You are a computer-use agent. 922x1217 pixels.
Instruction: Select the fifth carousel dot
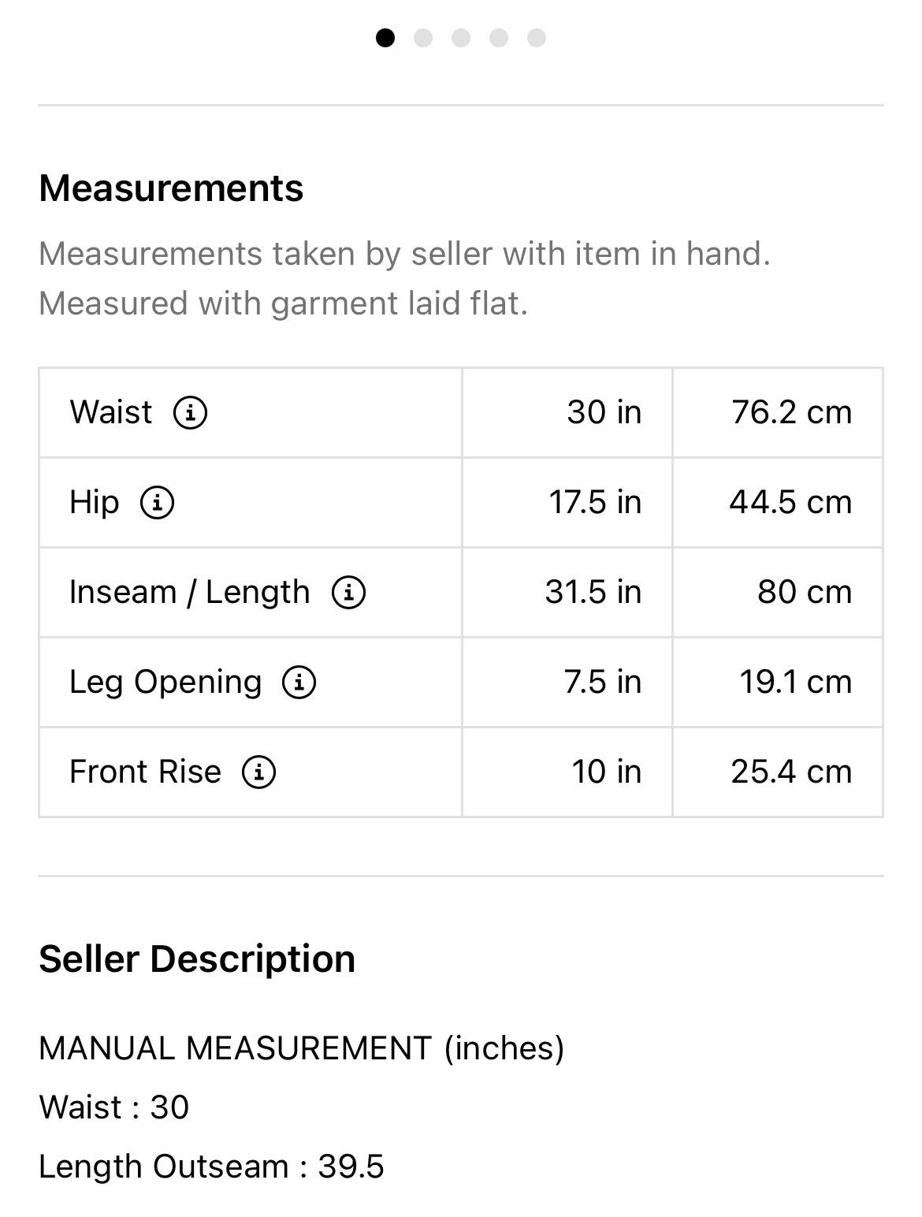coord(537,38)
